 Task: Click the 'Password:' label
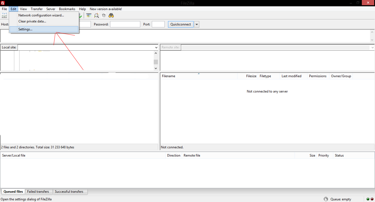[101, 24]
